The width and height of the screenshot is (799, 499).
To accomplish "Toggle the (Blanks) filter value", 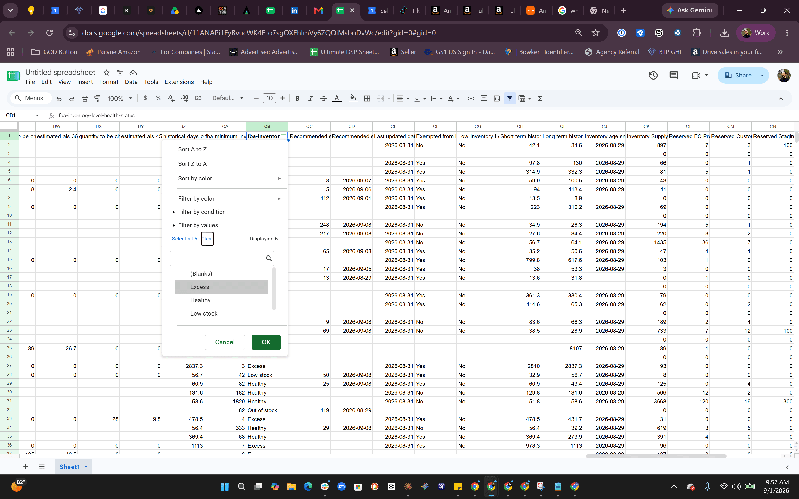I will [x=221, y=274].
